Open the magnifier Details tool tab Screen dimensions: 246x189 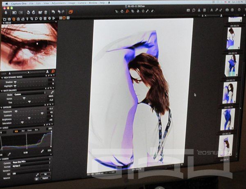36,19
